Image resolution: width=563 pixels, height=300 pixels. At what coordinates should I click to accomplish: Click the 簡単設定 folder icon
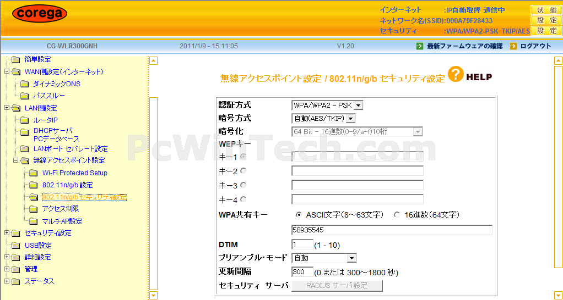click(x=15, y=59)
